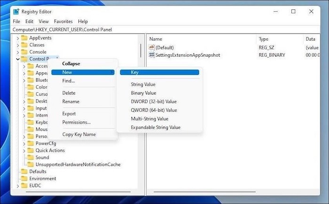Expand the Quick Actions key
Screen dimensions: 329x204
24,151
